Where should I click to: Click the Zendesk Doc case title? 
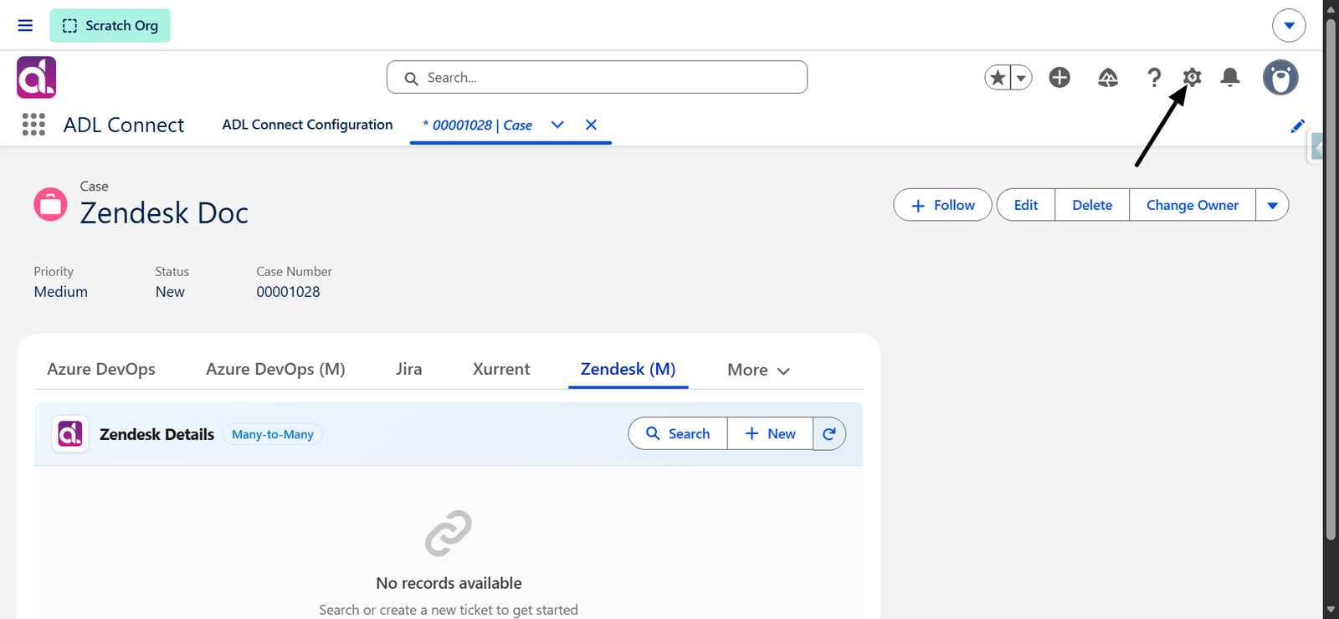[x=164, y=213]
